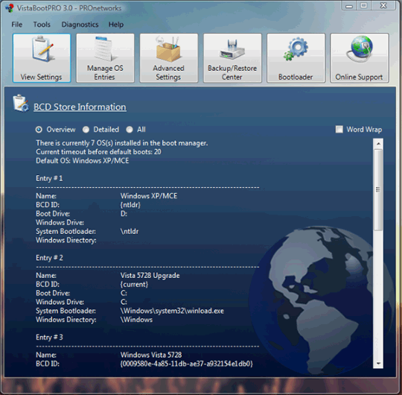Maximize the VistaBootPRO window
This screenshot has height=395, width=402.
click(363, 6)
